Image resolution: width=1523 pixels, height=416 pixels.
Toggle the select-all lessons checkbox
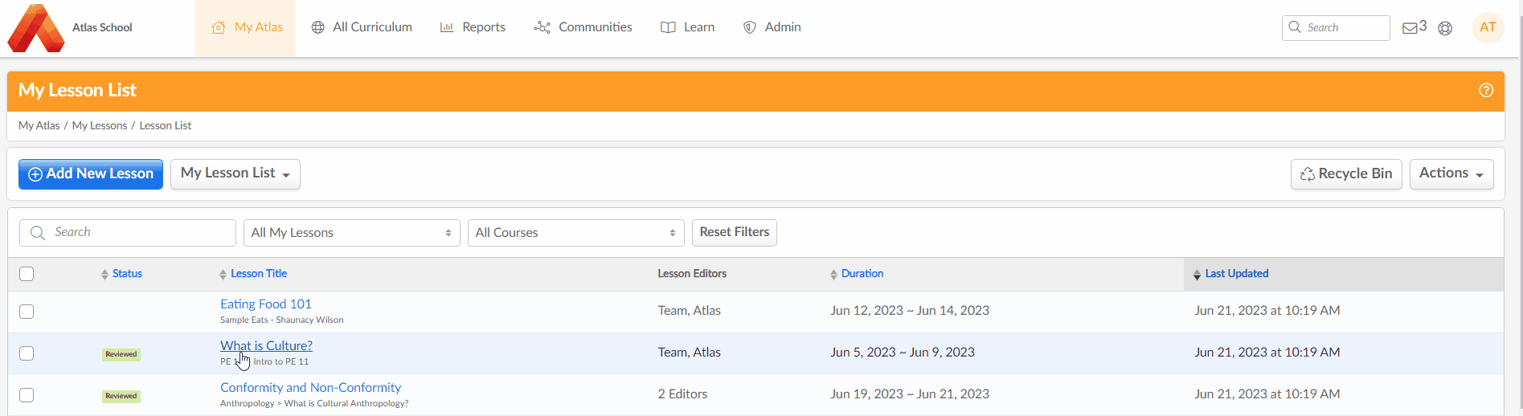pyautogui.click(x=27, y=274)
